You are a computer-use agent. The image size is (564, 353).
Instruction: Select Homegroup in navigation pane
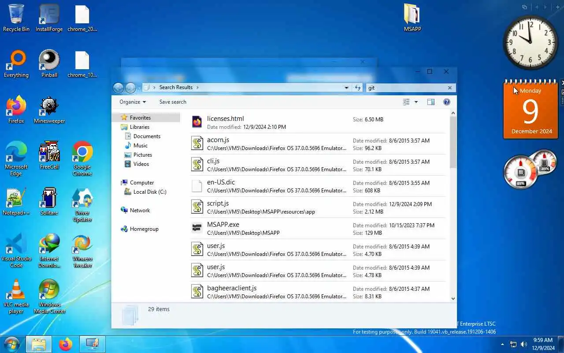[x=144, y=229]
